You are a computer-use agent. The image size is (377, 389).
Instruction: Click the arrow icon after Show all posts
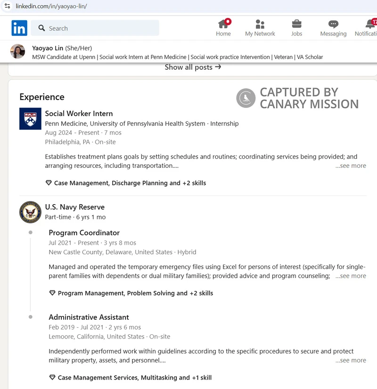(218, 67)
